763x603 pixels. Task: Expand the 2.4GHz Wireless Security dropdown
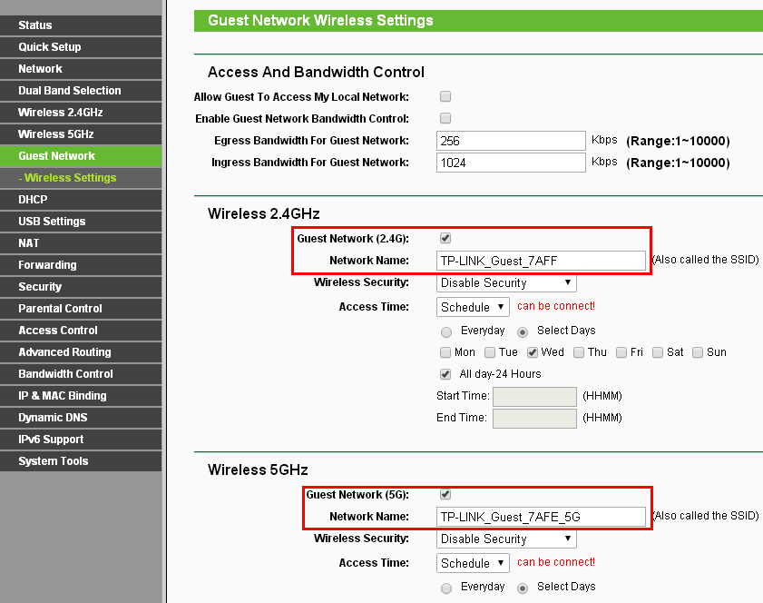click(x=506, y=283)
